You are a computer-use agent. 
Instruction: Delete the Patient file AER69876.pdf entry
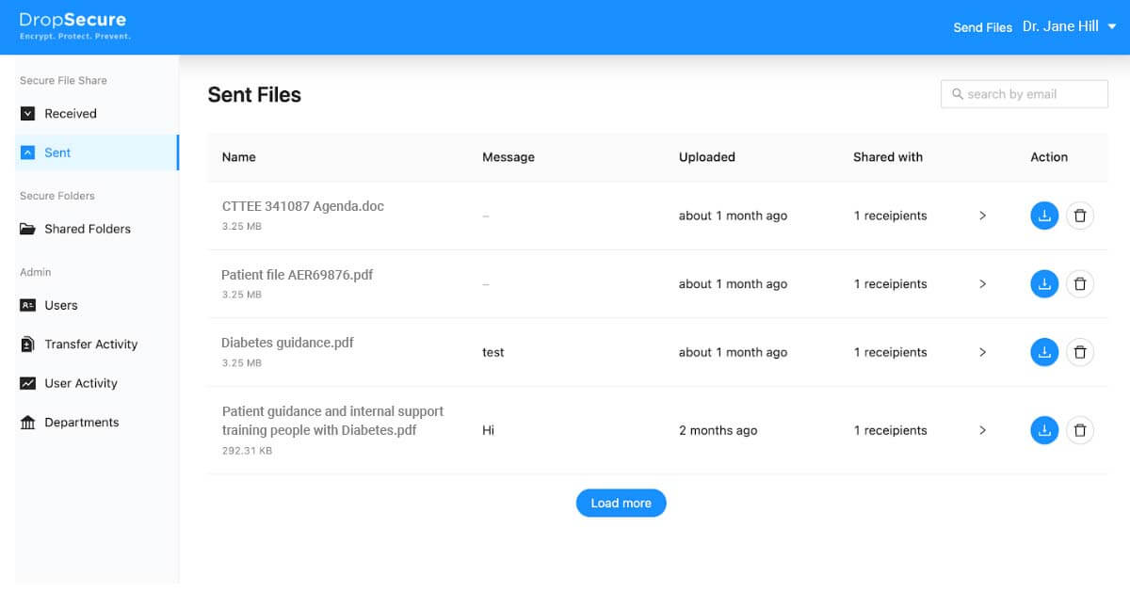click(x=1080, y=283)
